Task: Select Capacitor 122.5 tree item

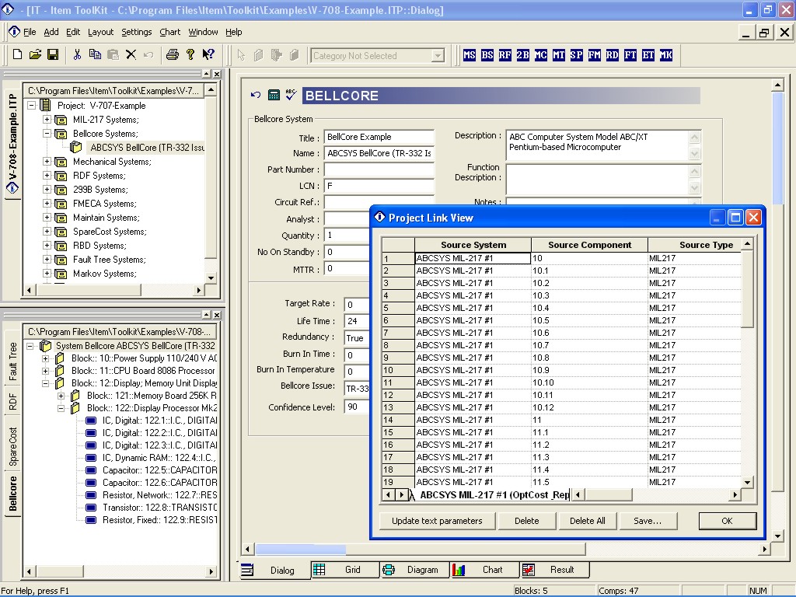Action: coord(159,470)
